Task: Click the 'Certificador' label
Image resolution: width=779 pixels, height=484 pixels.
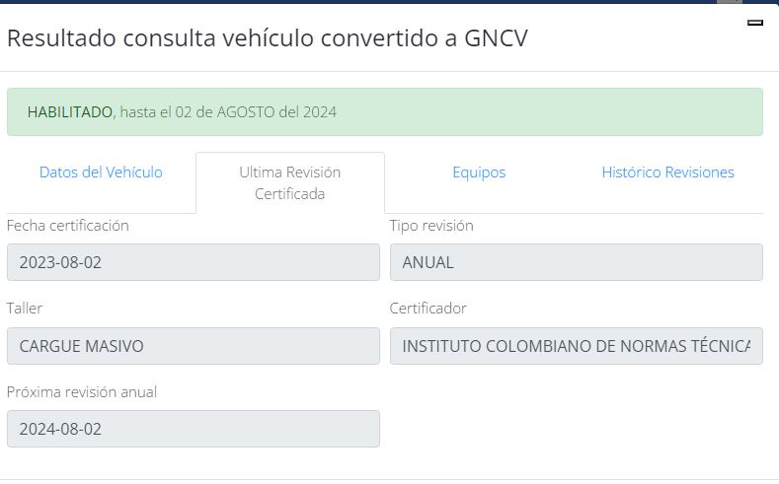Action: [428, 309]
